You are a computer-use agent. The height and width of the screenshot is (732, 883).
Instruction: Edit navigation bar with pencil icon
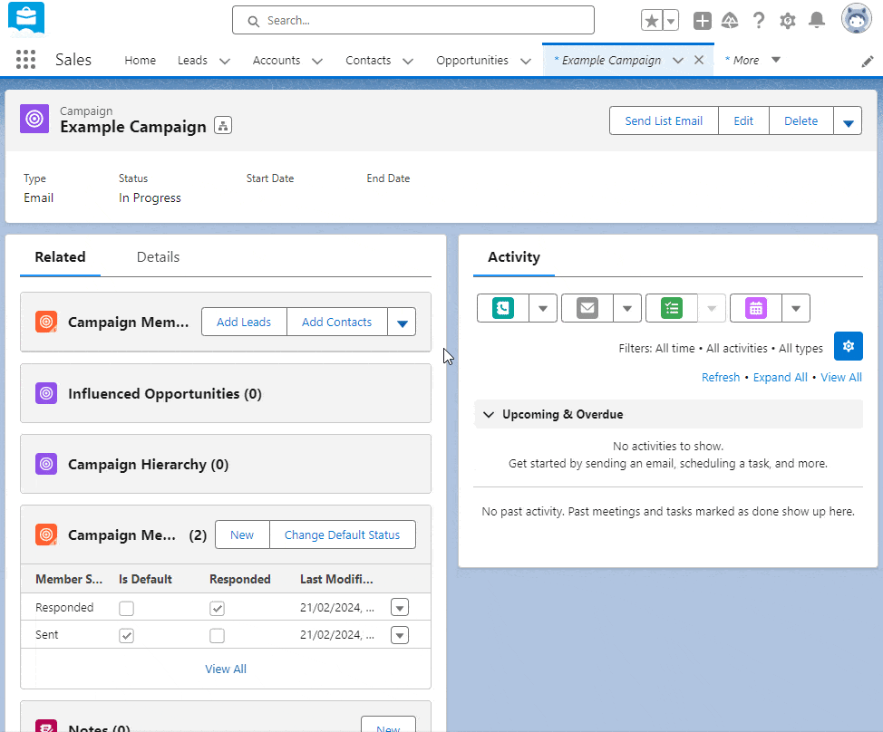click(868, 62)
